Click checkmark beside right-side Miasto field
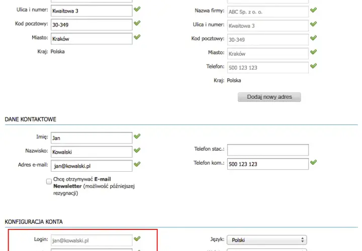This screenshot has height=251, width=362. pyautogui.click(x=313, y=52)
